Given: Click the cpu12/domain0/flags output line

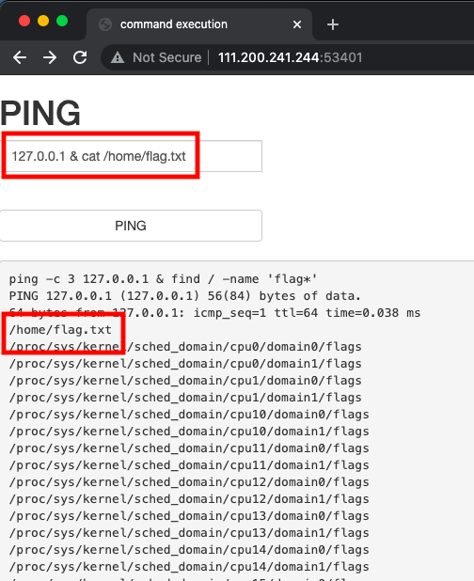Looking at the screenshot, I should [189, 482].
